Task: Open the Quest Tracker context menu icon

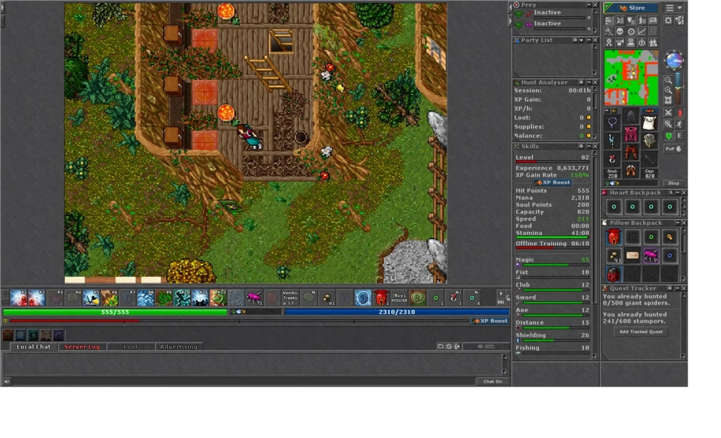Action: pos(670,288)
